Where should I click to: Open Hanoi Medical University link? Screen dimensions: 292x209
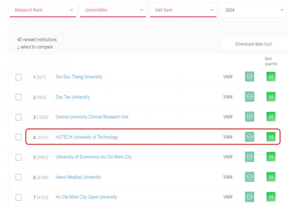[78, 177]
